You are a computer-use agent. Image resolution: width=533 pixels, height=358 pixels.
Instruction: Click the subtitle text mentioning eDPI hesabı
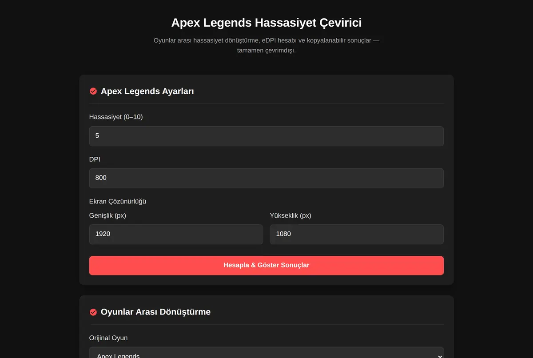(x=266, y=45)
